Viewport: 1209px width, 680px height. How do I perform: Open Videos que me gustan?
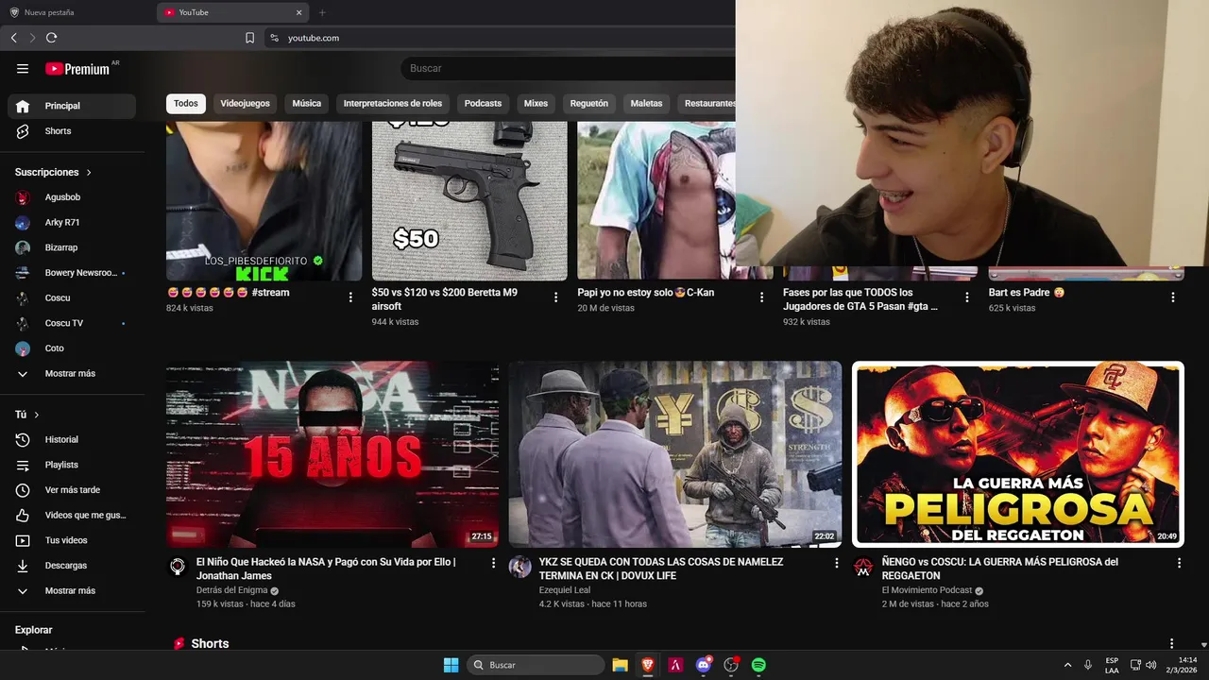(72, 516)
